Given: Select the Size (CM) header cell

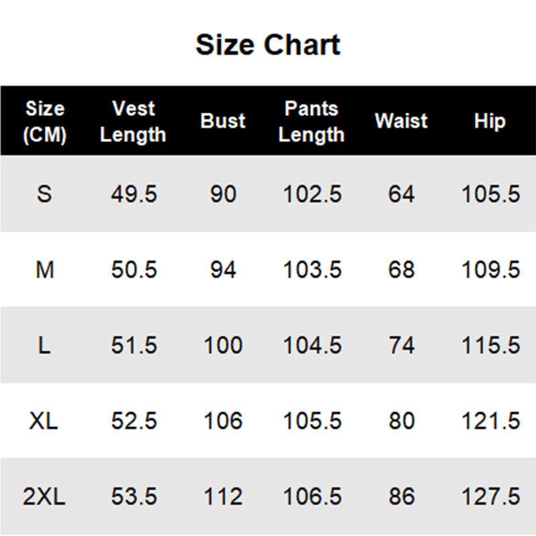Looking at the screenshot, I should point(44,122).
